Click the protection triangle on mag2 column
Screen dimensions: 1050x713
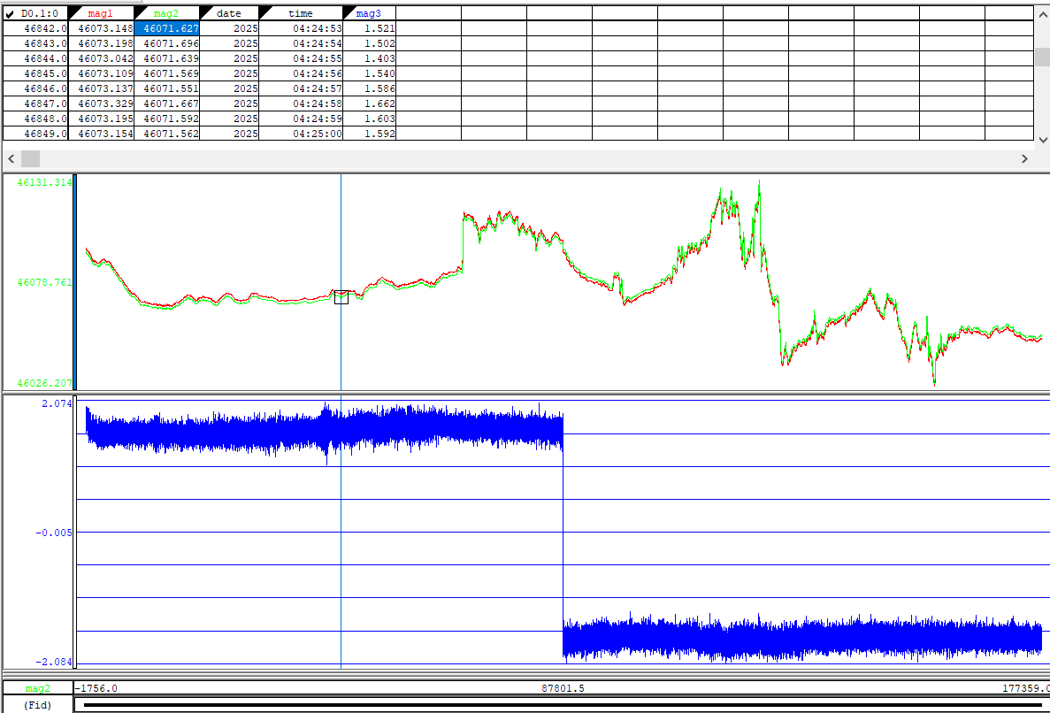(x=139, y=11)
